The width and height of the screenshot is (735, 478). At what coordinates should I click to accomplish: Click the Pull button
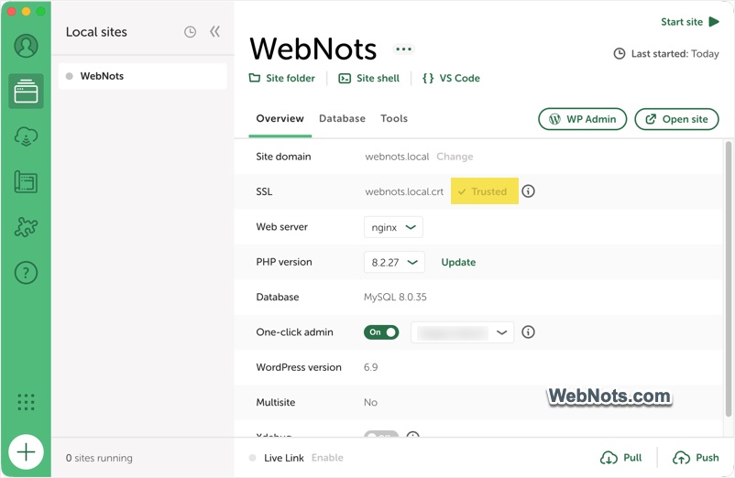pos(620,458)
